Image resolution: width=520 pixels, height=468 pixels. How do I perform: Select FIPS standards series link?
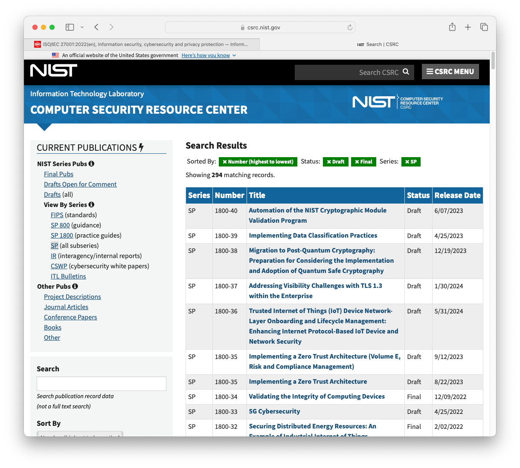(x=57, y=215)
